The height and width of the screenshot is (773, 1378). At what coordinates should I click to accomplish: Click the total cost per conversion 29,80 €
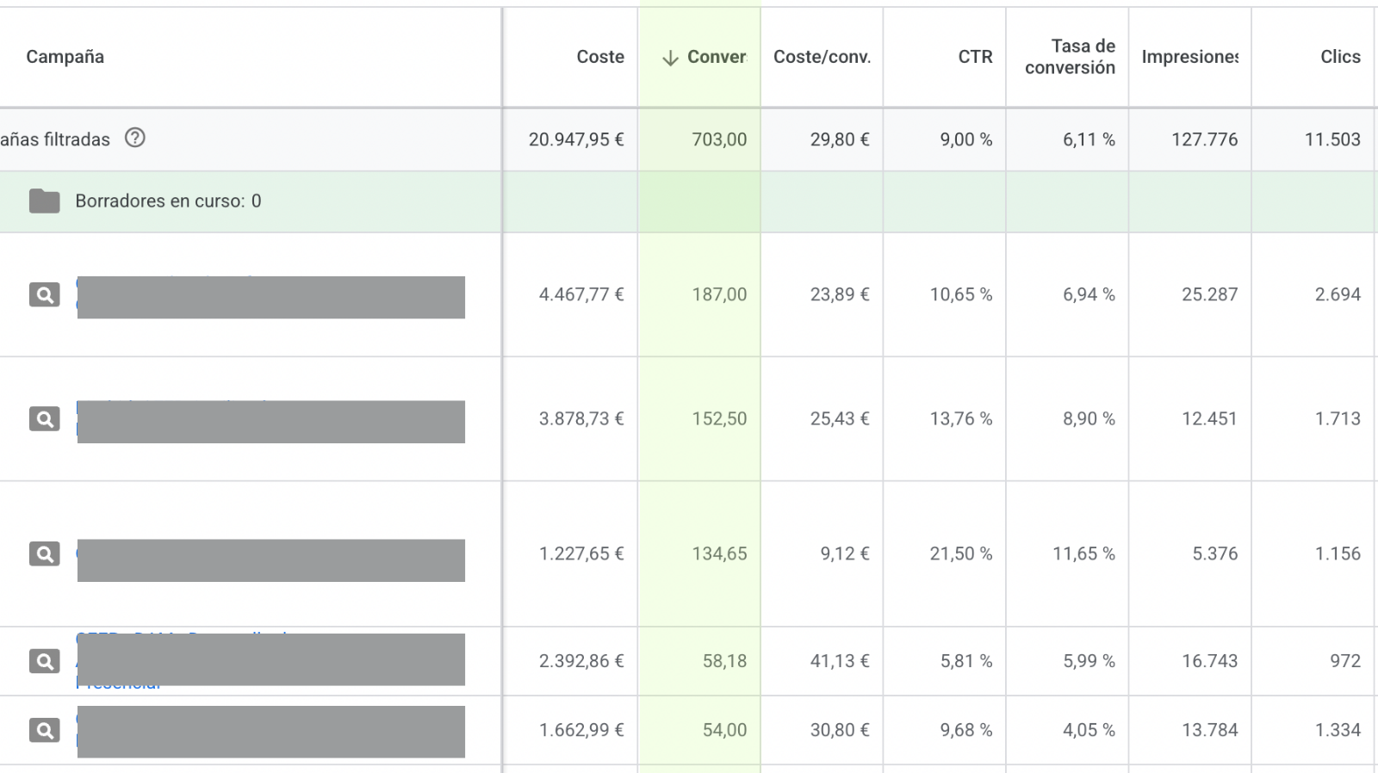pyautogui.click(x=840, y=139)
